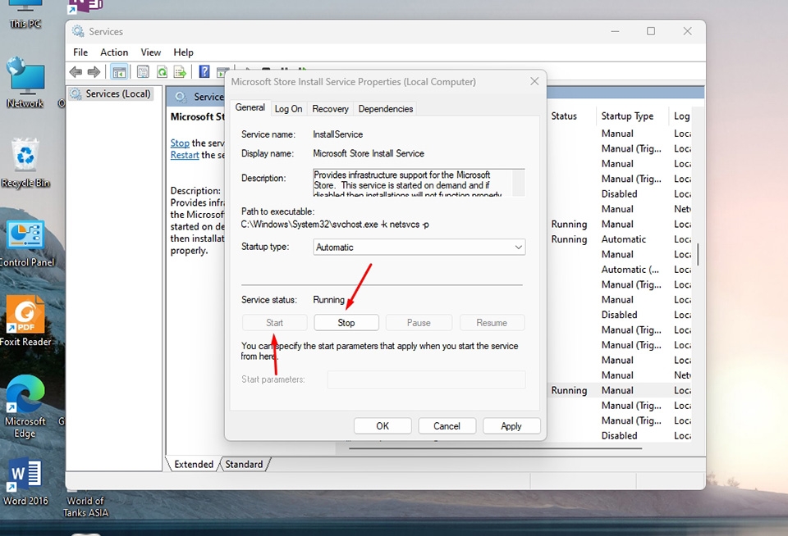This screenshot has height=536, width=788.
Task: Open the Action menu
Action: coord(114,52)
